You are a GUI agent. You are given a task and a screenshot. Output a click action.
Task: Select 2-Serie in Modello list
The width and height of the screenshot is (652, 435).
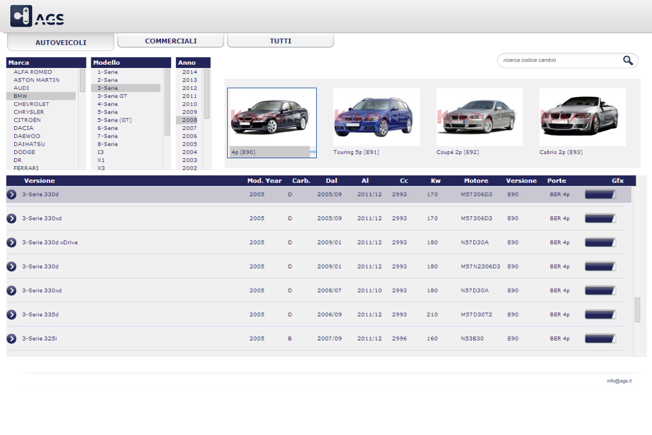[108, 80]
